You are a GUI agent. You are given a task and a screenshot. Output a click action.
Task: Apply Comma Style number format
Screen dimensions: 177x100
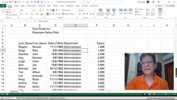tap(87, 14)
